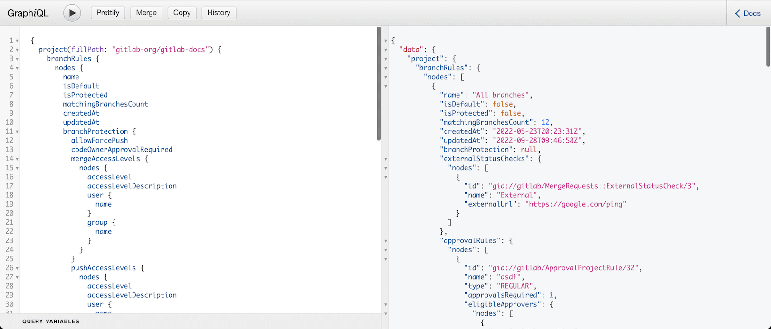Merge the query using the Merge button

[146, 13]
